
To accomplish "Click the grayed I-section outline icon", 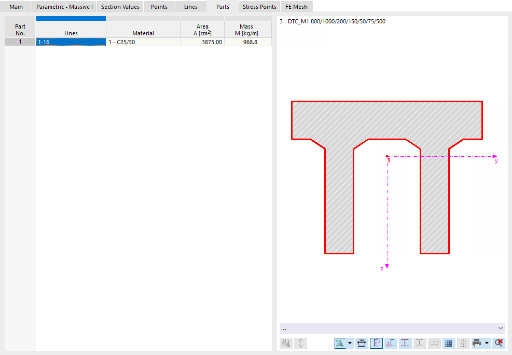I will point(419,343).
